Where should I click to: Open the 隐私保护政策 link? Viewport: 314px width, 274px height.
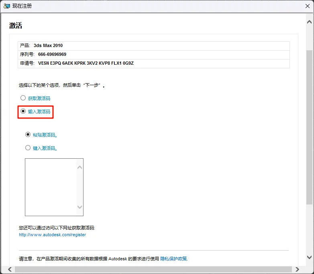click(x=173, y=259)
